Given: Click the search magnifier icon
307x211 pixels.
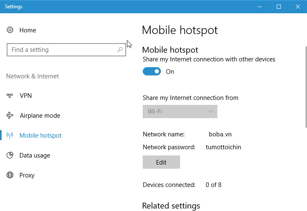Looking at the screenshot, I should click(120, 50).
